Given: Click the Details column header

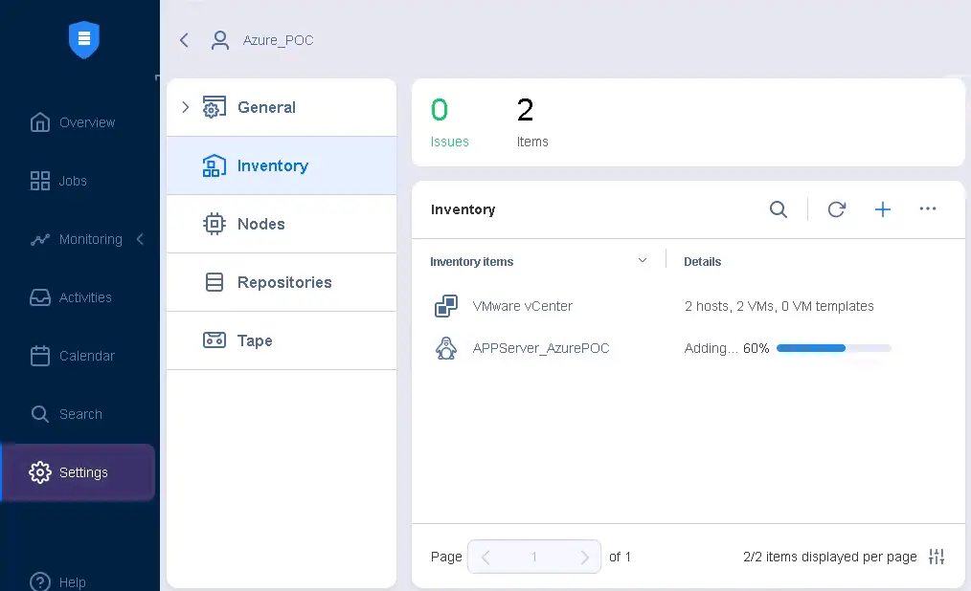Looking at the screenshot, I should [702, 261].
